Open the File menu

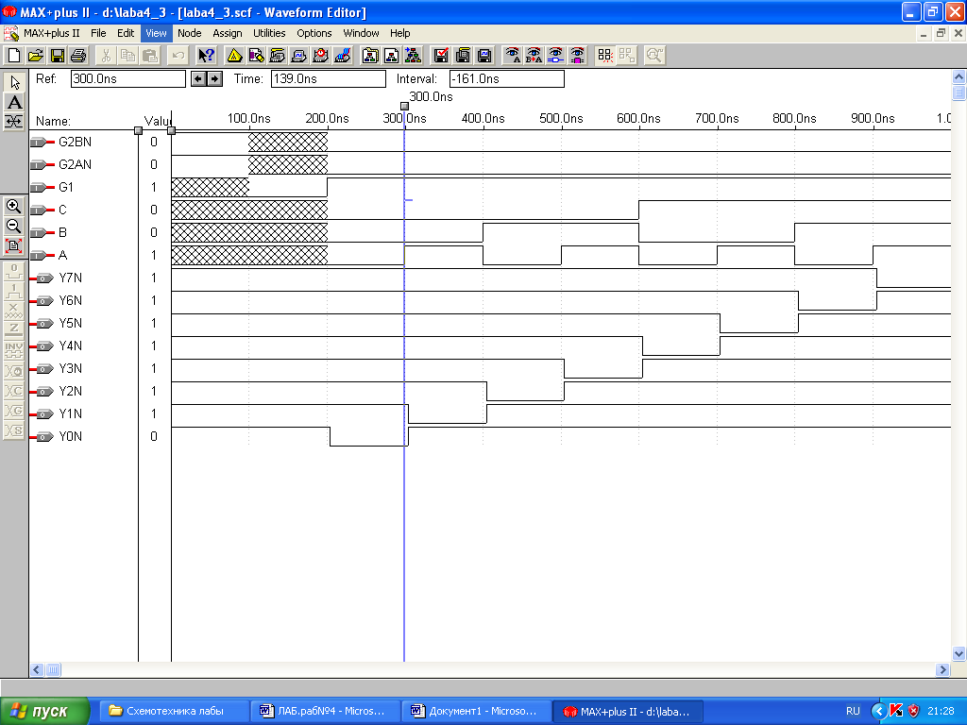pos(98,33)
